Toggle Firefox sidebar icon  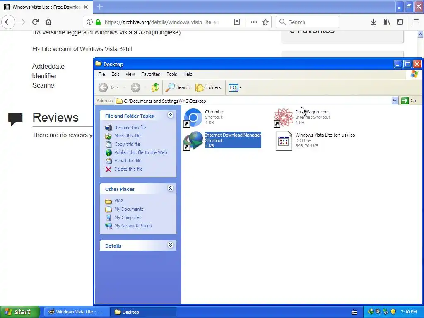point(400,22)
